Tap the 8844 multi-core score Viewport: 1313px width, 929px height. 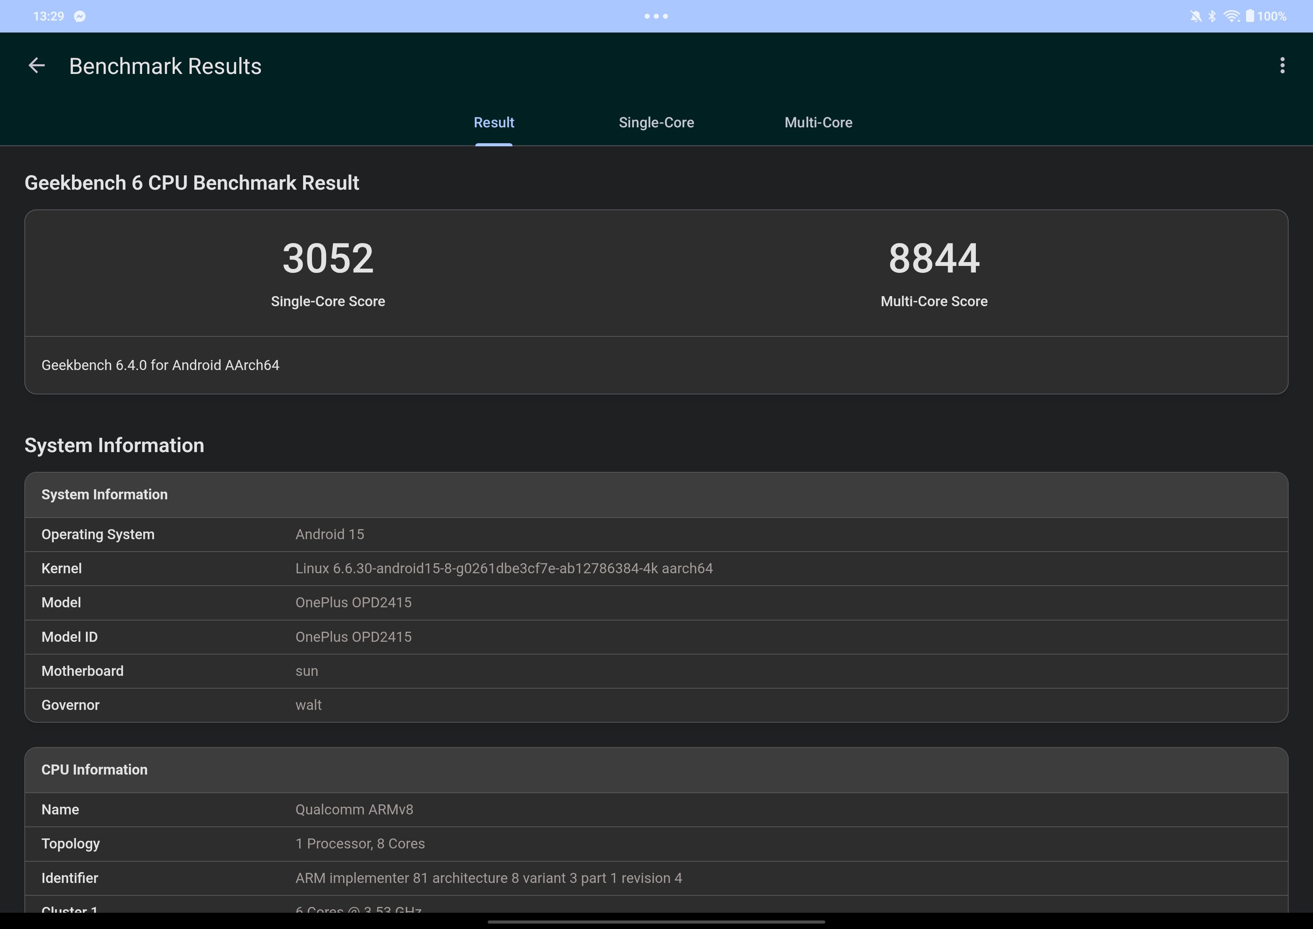[x=934, y=259]
